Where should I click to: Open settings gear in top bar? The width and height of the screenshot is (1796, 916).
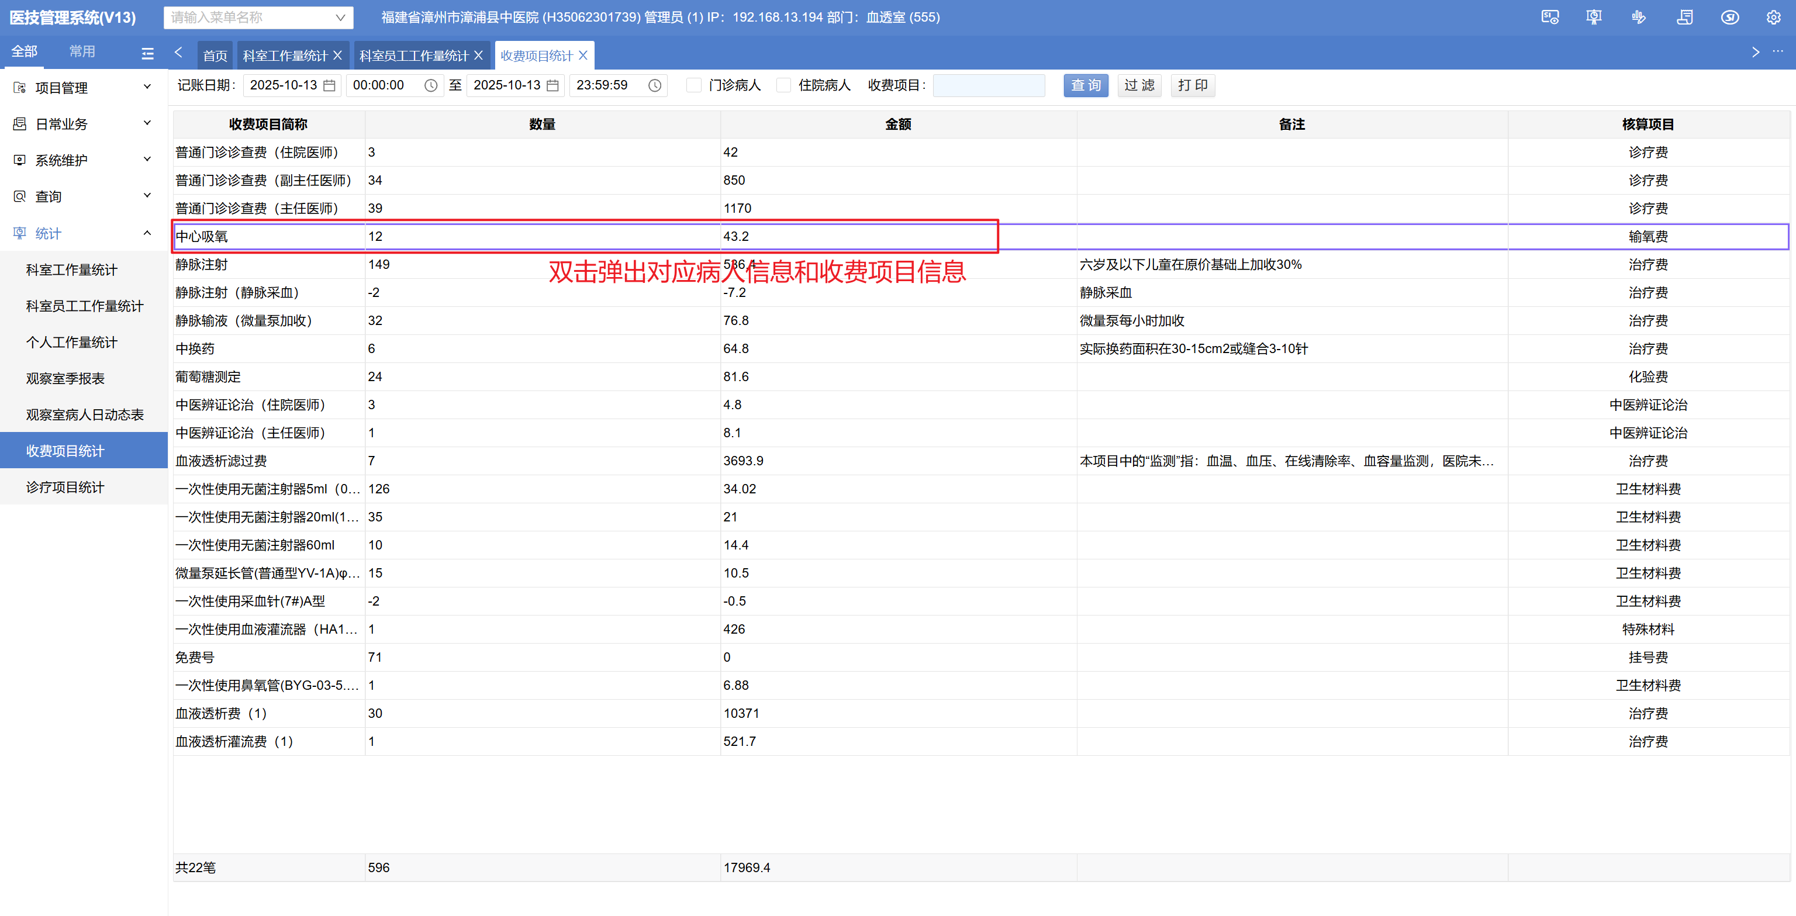(1774, 18)
